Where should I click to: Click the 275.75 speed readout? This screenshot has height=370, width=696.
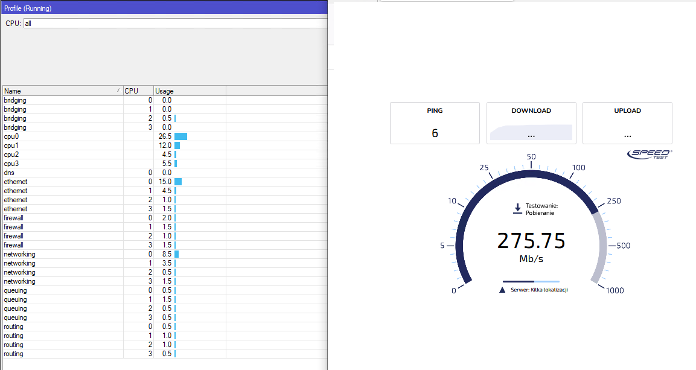coord(531,241)
